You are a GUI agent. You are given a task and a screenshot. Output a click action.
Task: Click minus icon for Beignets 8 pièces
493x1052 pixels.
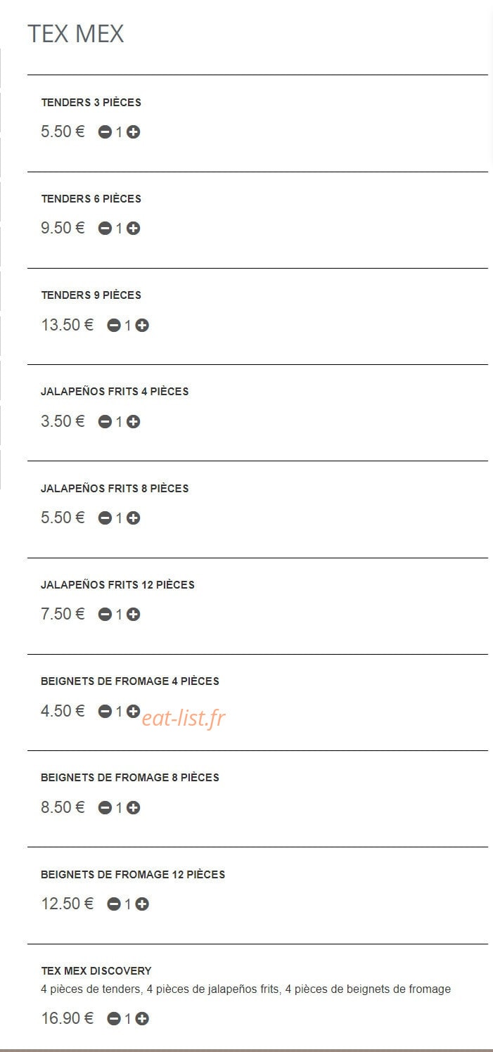click(105, 808)
